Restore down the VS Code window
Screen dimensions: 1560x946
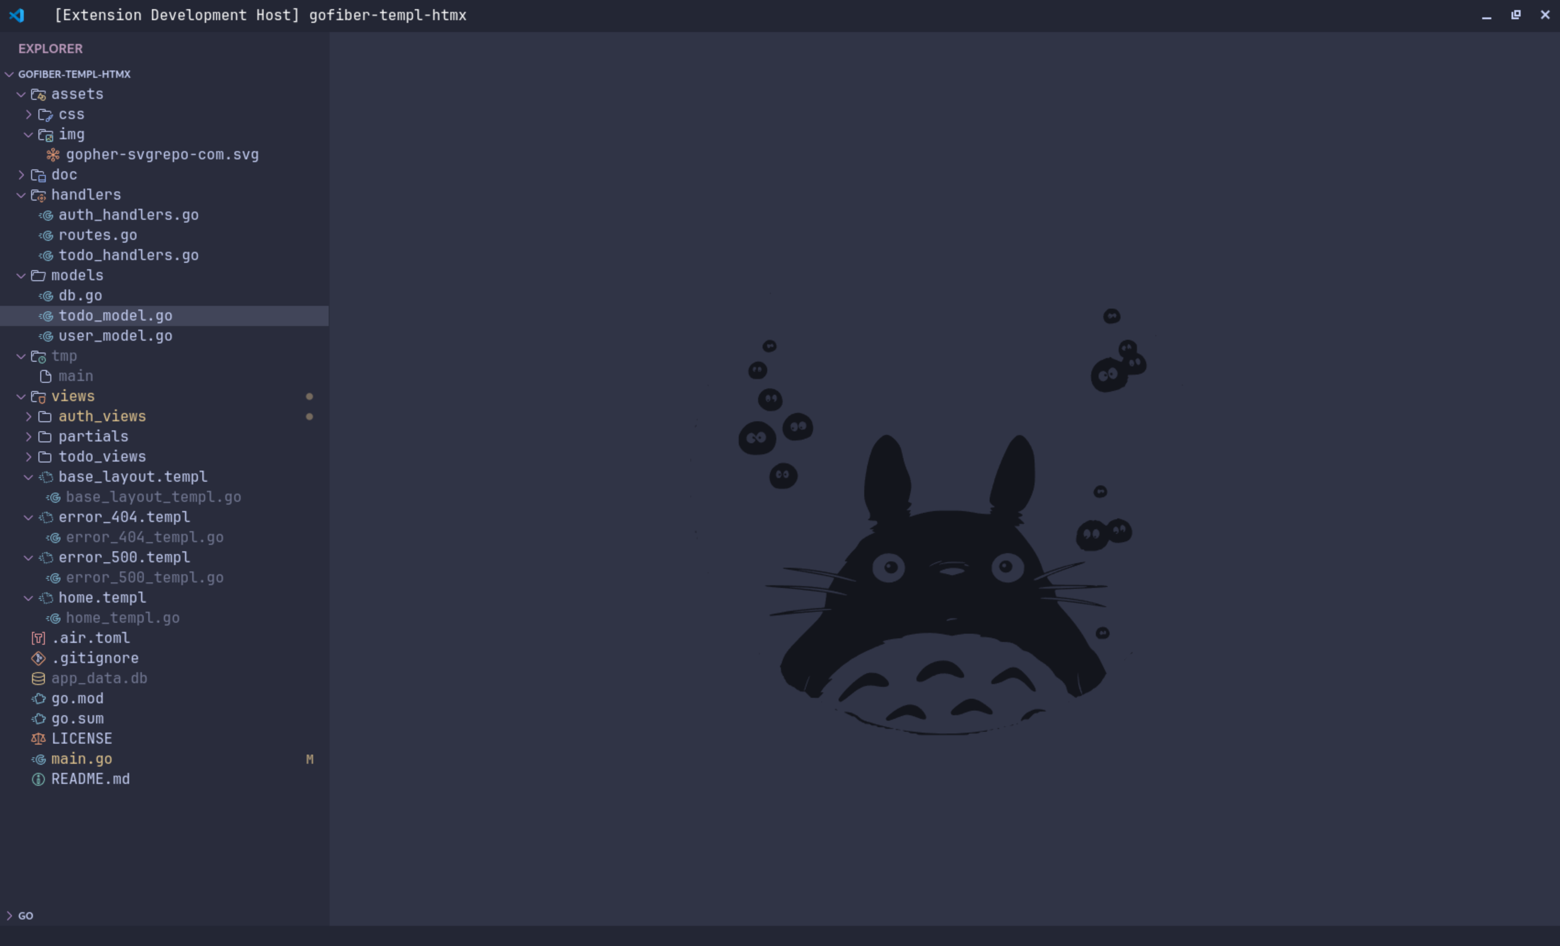point(1516,15)
